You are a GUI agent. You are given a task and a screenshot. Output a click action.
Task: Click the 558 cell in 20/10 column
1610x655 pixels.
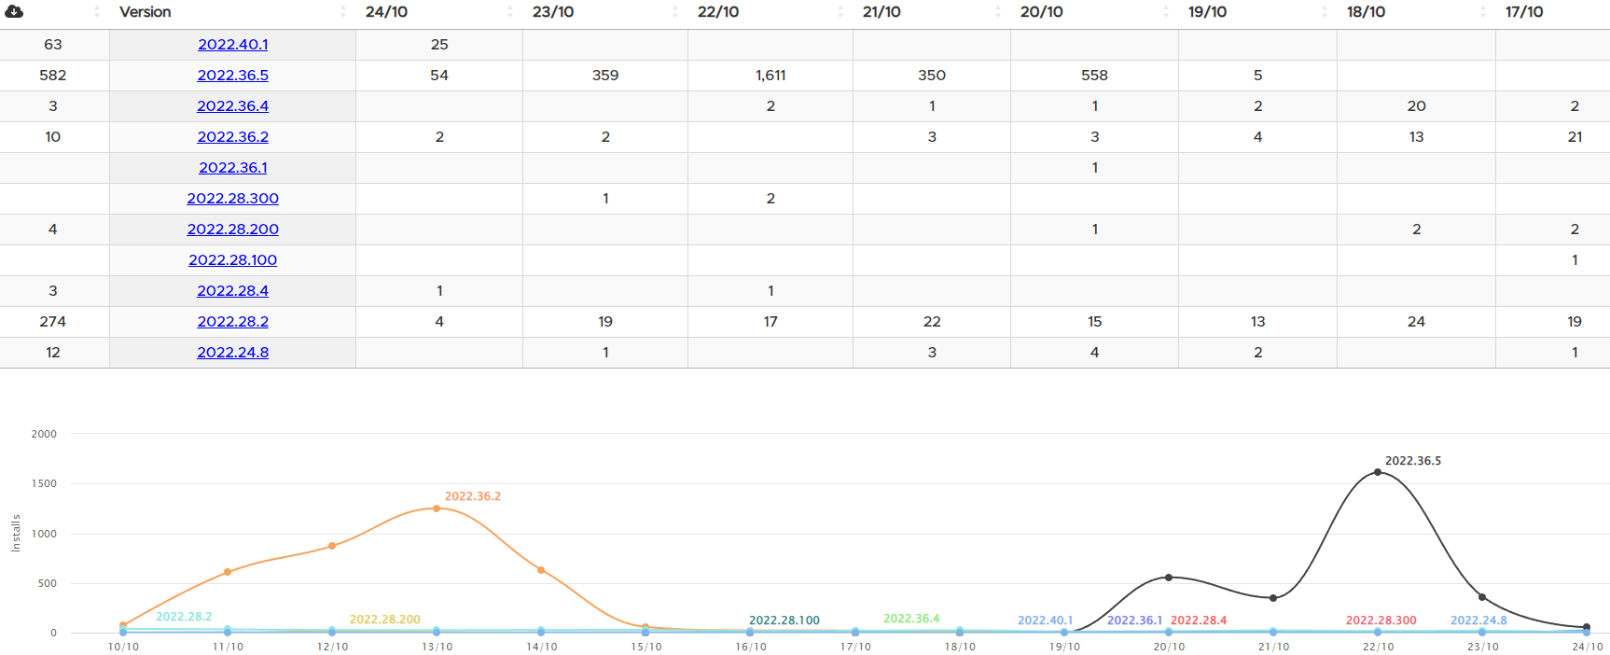(1094, 76)
